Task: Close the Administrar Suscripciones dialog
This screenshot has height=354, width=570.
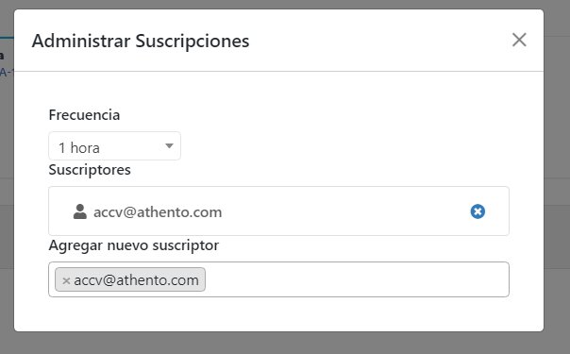Action: pyautogui.click(x=519, y=40)
